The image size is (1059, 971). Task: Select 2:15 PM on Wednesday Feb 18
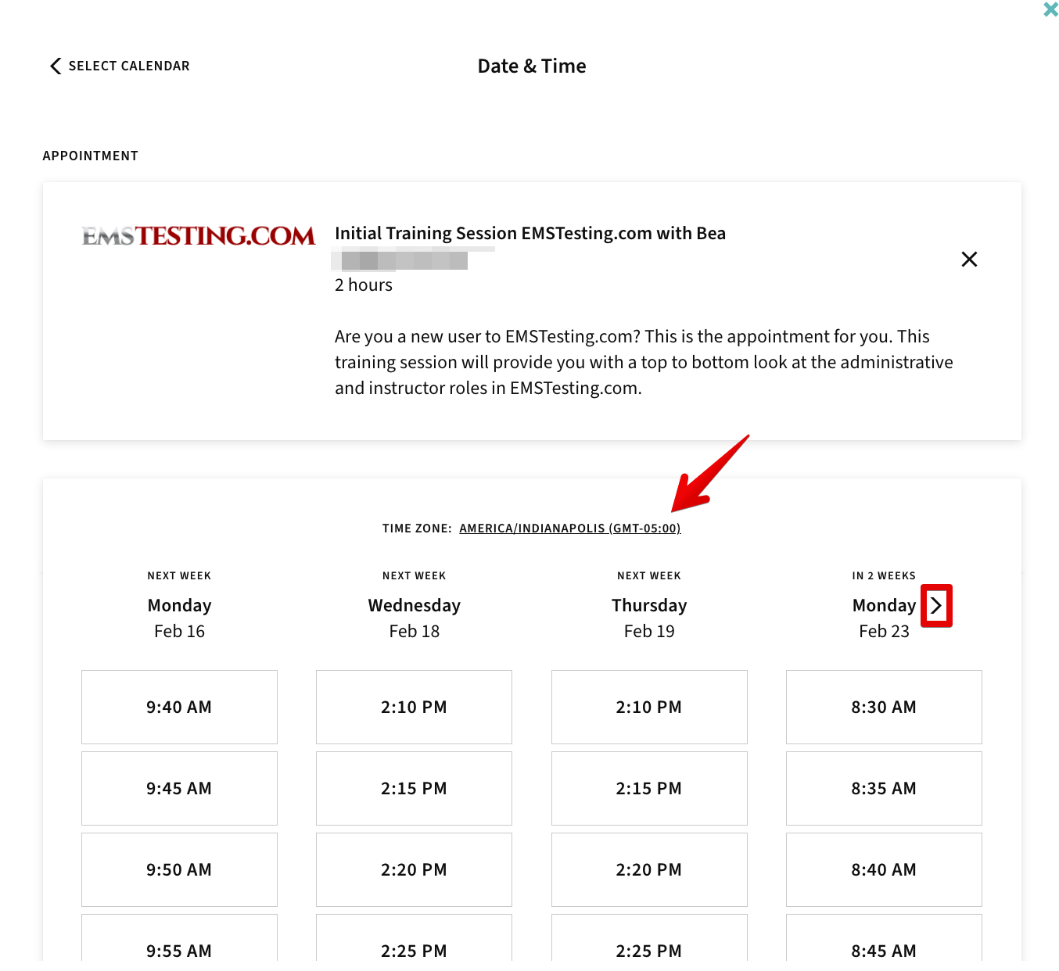414,788
